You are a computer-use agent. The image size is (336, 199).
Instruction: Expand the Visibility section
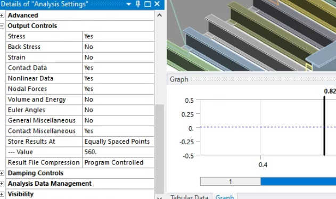2,194
